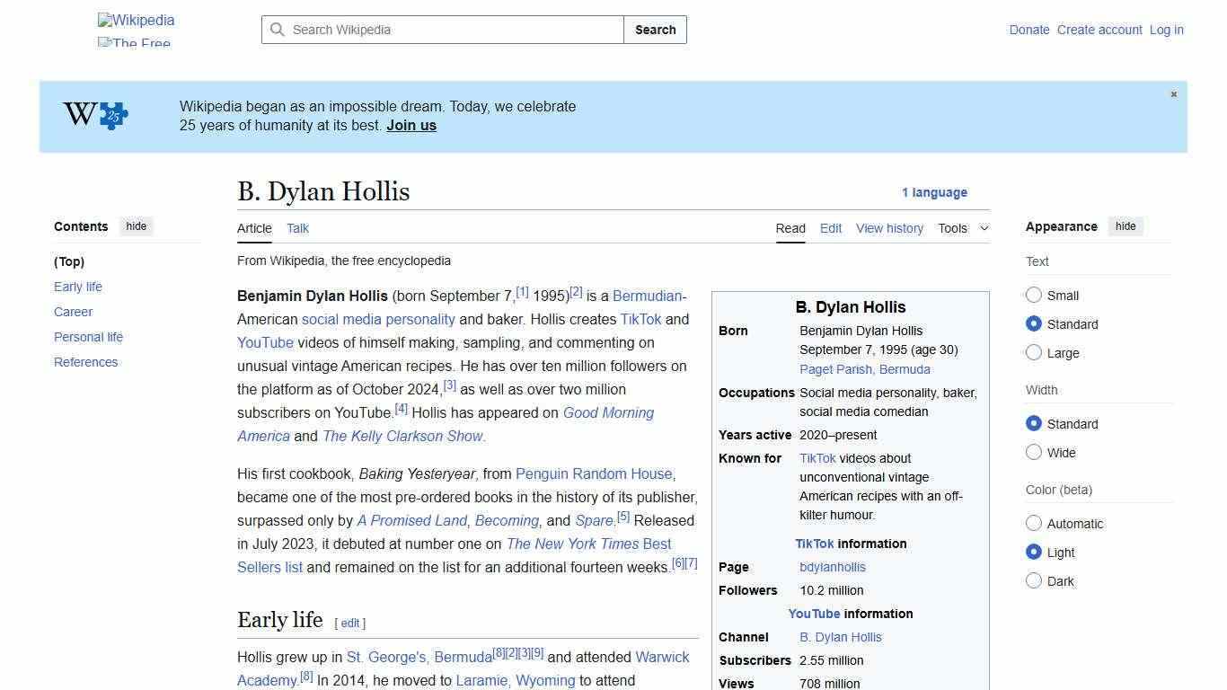
Task: Click the puzzle piece icon beside the W logo
Action: click(x=111, y=115)
